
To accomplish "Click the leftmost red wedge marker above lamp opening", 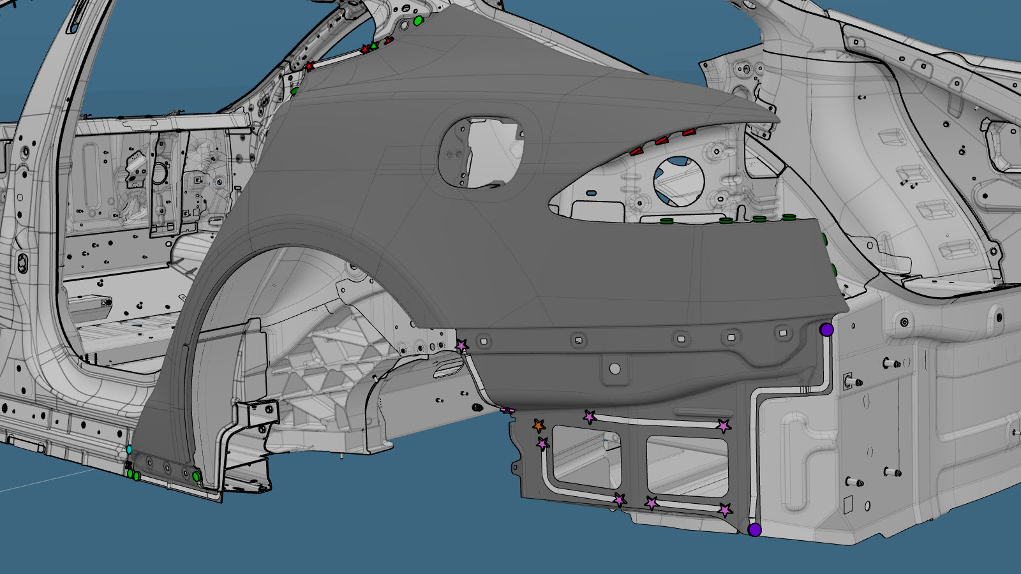I will click(636, 152).
